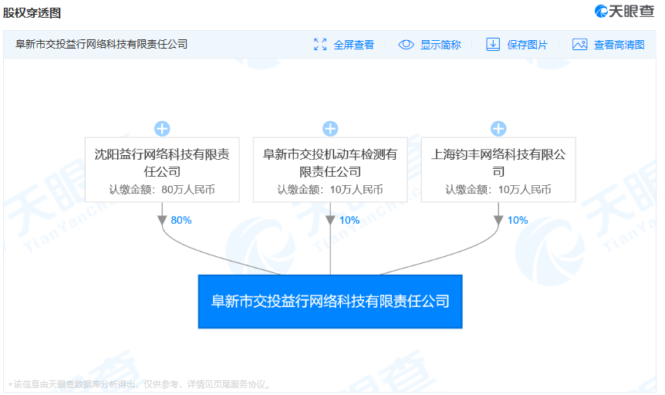Click the picture icon for 查看高清图
665x395 pixels.
pyautogui.click(x=580, y=44)
